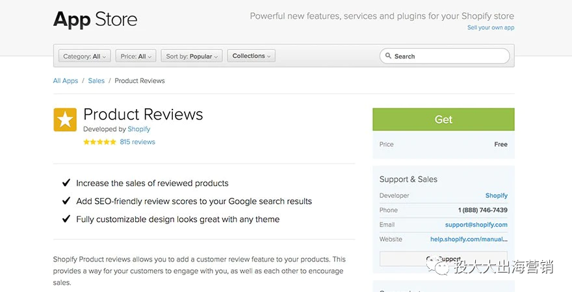
Task: Click the support@shopify.com email link
Action: pos(476,225)
